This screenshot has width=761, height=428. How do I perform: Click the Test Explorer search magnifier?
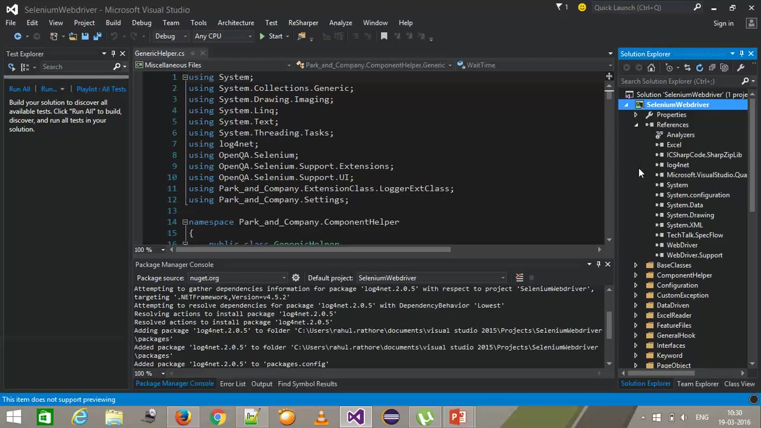117,67
